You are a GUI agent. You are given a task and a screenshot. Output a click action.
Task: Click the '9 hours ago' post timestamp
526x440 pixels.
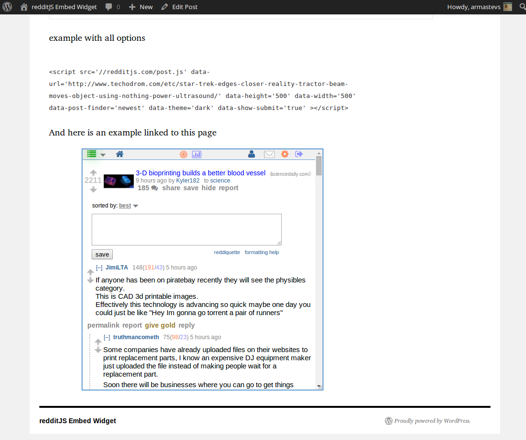[x=151, y=181]
